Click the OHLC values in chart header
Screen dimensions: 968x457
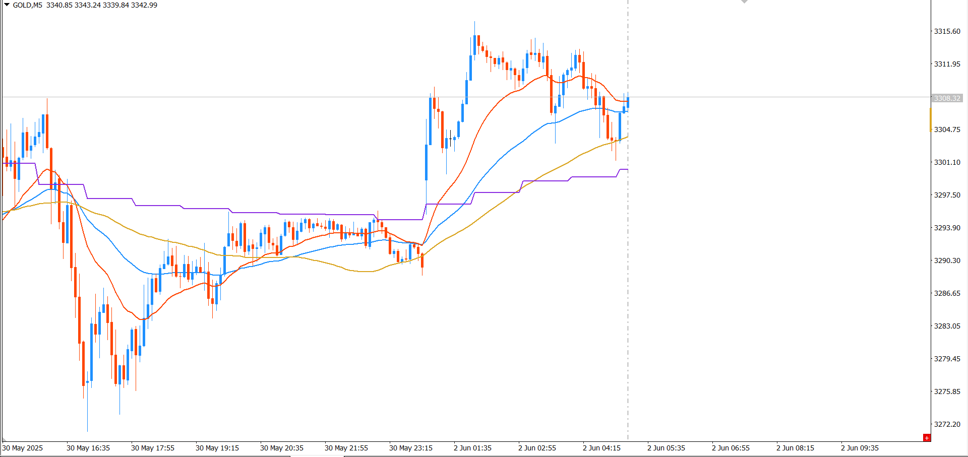(102, 5)
